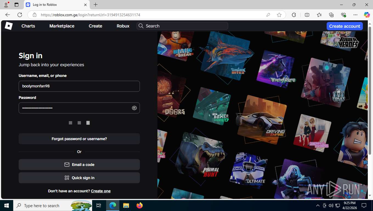The width and height of the screenshot is (373, 211).
Task: Open the Windows Start menu
Action: tap(7, 206)
